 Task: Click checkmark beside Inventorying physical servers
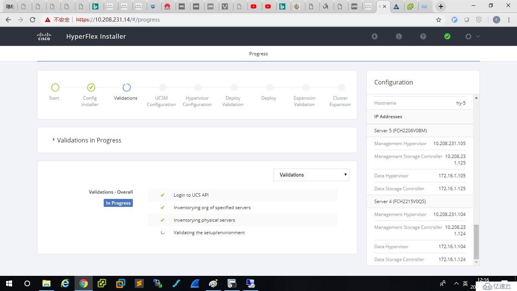(162, 220)
